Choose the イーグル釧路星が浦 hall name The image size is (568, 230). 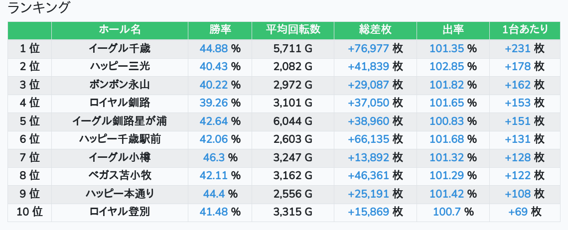pyautogui.click(x=120, y=121)
